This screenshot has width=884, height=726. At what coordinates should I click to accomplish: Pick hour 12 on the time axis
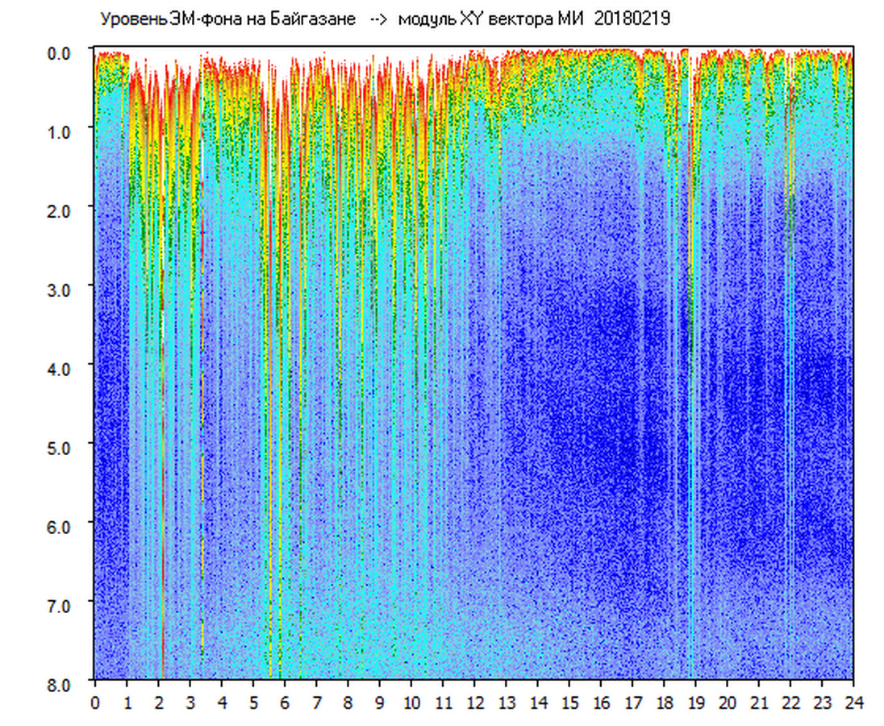pos(475,703)
